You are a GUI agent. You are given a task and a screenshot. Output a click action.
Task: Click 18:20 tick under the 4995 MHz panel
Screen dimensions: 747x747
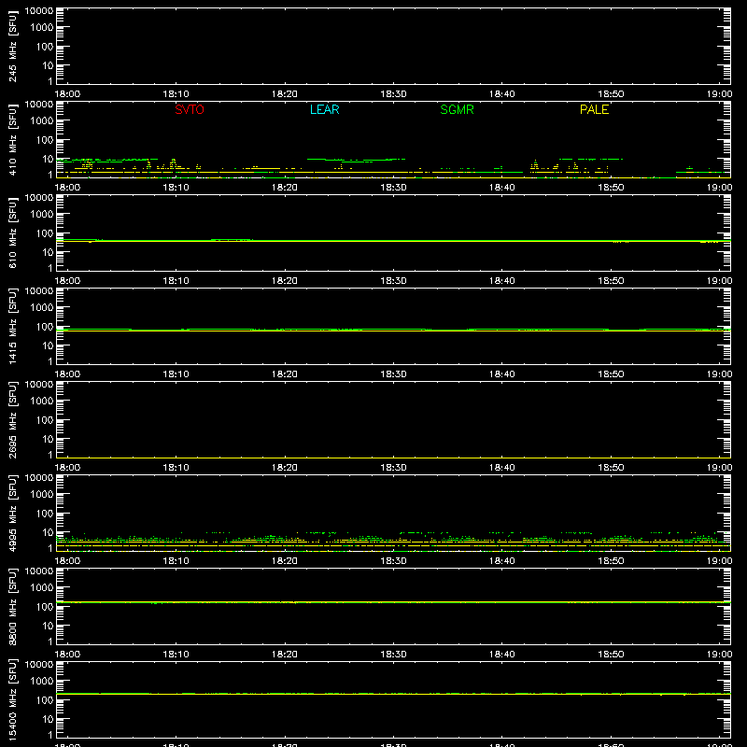point(285,561)
